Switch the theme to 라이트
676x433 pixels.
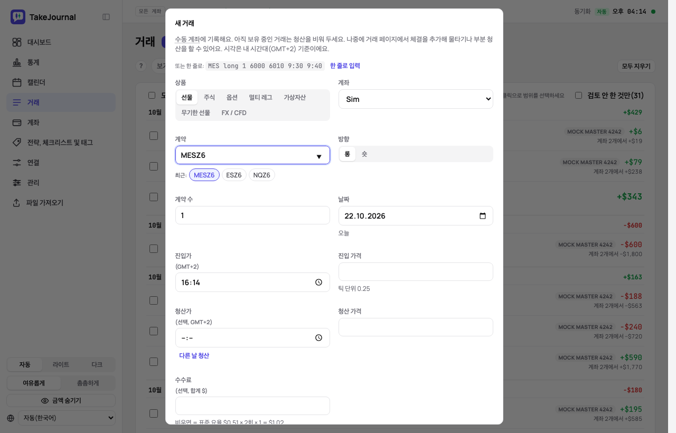click(x=61, y=364)
